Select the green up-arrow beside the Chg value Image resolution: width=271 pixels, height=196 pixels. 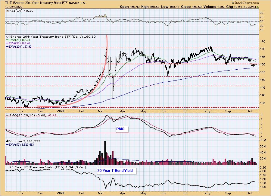point(258,7)
